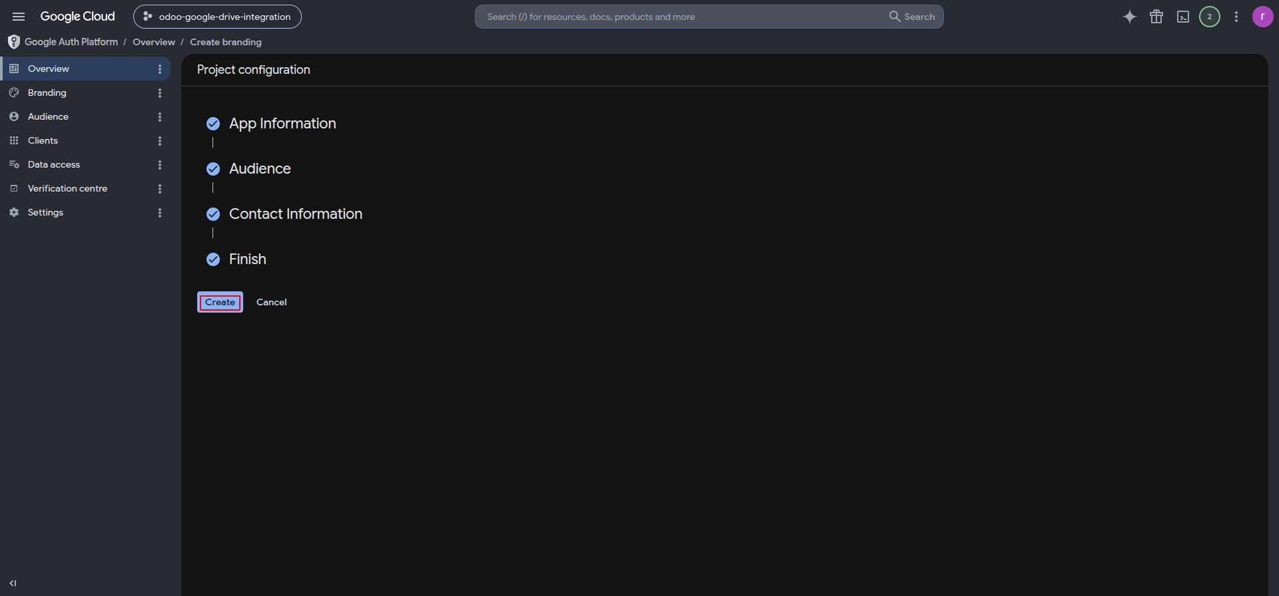
Task: Click the Settings gear icon in sidebar
Action: (14, 212)
